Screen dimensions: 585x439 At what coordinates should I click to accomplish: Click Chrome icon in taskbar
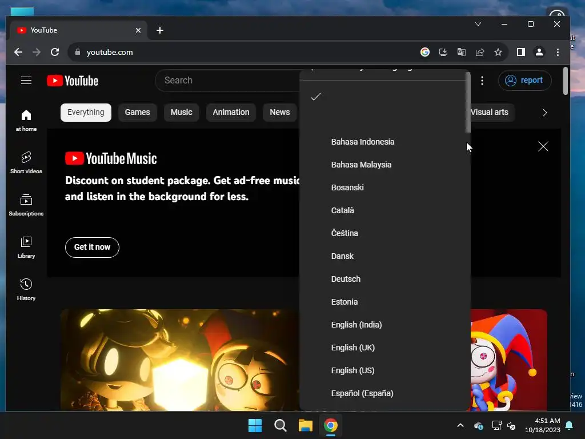[331, 425]
